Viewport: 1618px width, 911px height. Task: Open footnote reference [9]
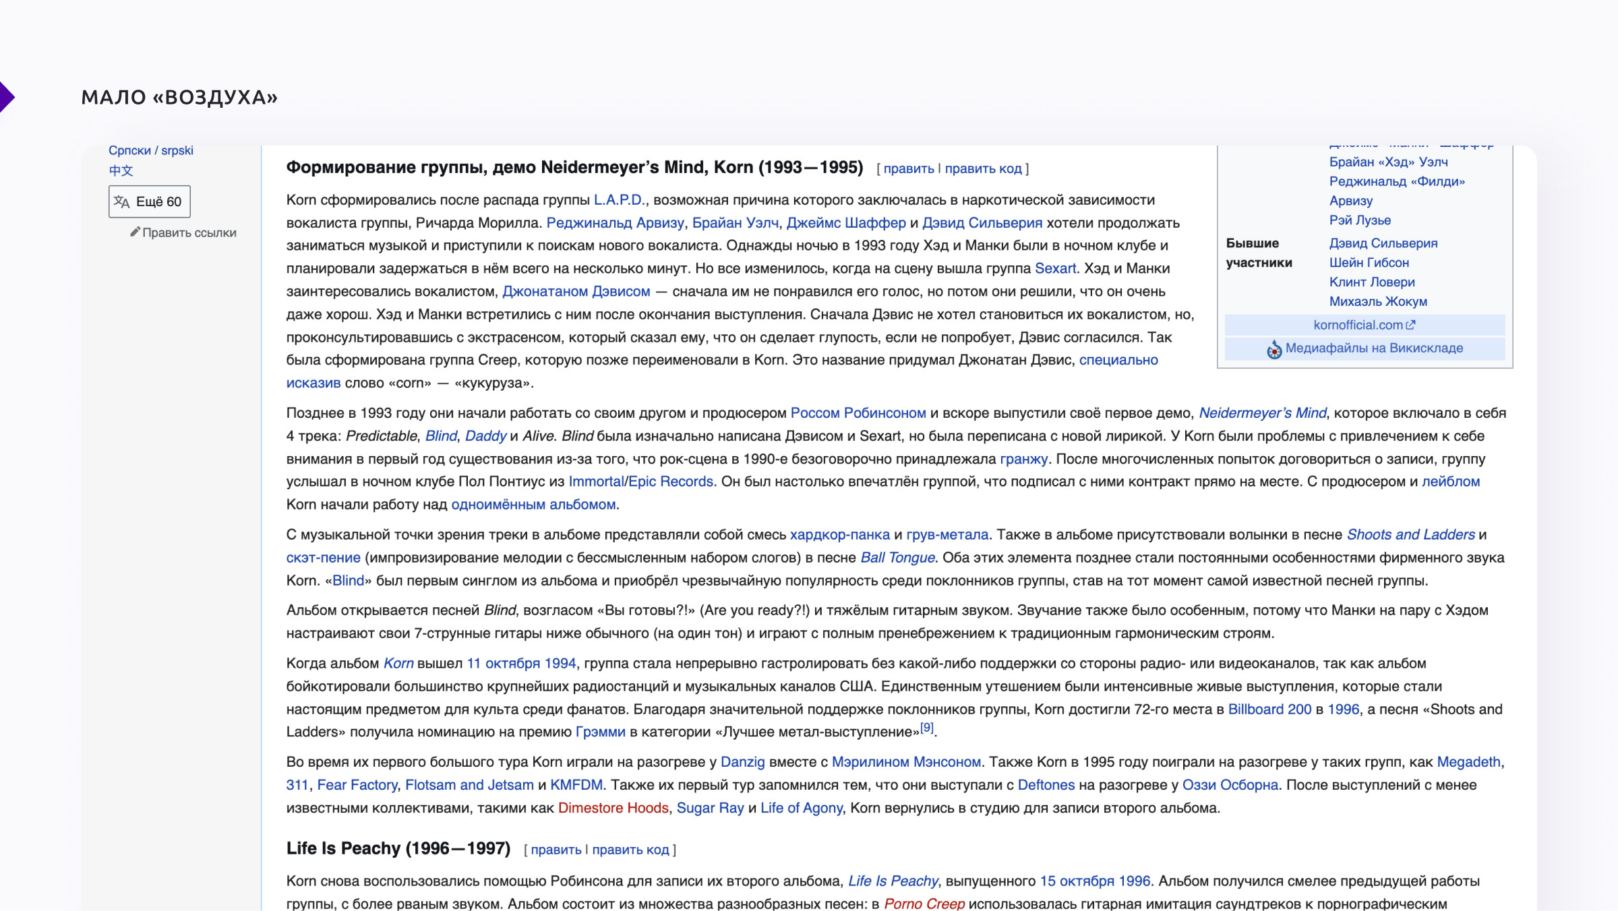pyautogui.click(x=927, y=728)
